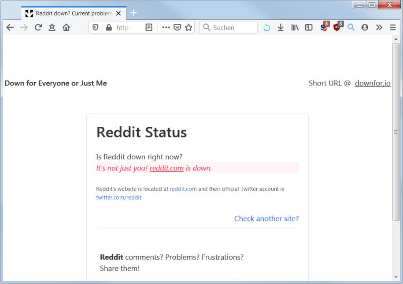Reload the current page
Viewport: 403px width, 284px height.
[38, 27]
